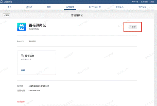This screenshot has height=106, width=157.
Task: Click the 客服电话 number 400-003-1010
Action: tap(34, 91)
